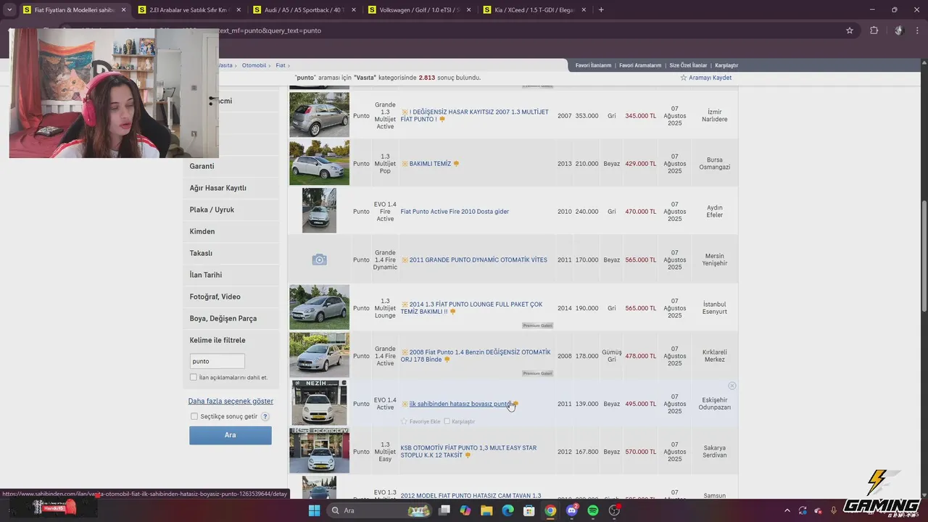Open the 2007 1.3 Multijet Değişensiz listing
Screen dimensions: 928x522
pos(475,115)
